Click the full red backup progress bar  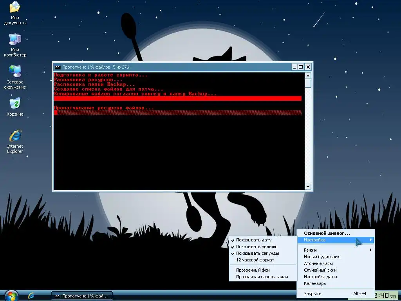[x=178, y=98]
